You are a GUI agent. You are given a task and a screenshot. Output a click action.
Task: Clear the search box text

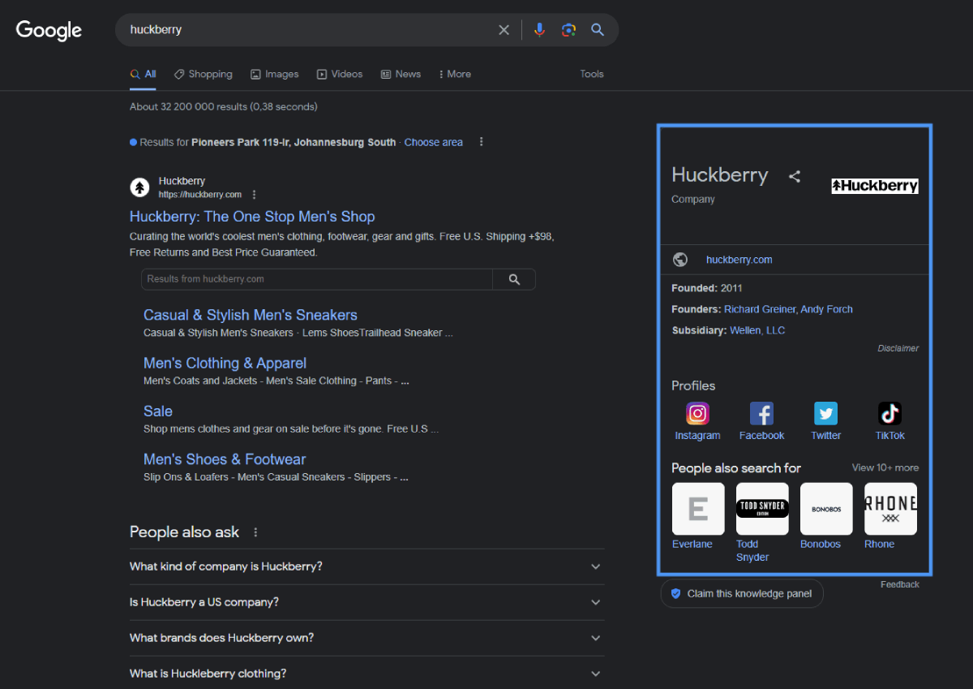[x=504, y=30]
